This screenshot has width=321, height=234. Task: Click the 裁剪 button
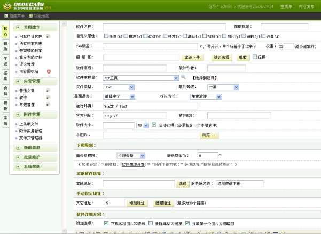pos(243,58)
